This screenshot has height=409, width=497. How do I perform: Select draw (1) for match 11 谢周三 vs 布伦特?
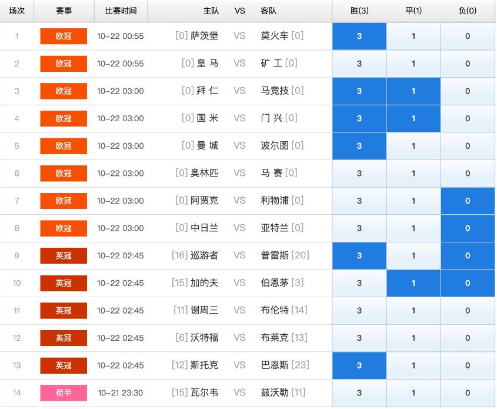click(413, 310)
